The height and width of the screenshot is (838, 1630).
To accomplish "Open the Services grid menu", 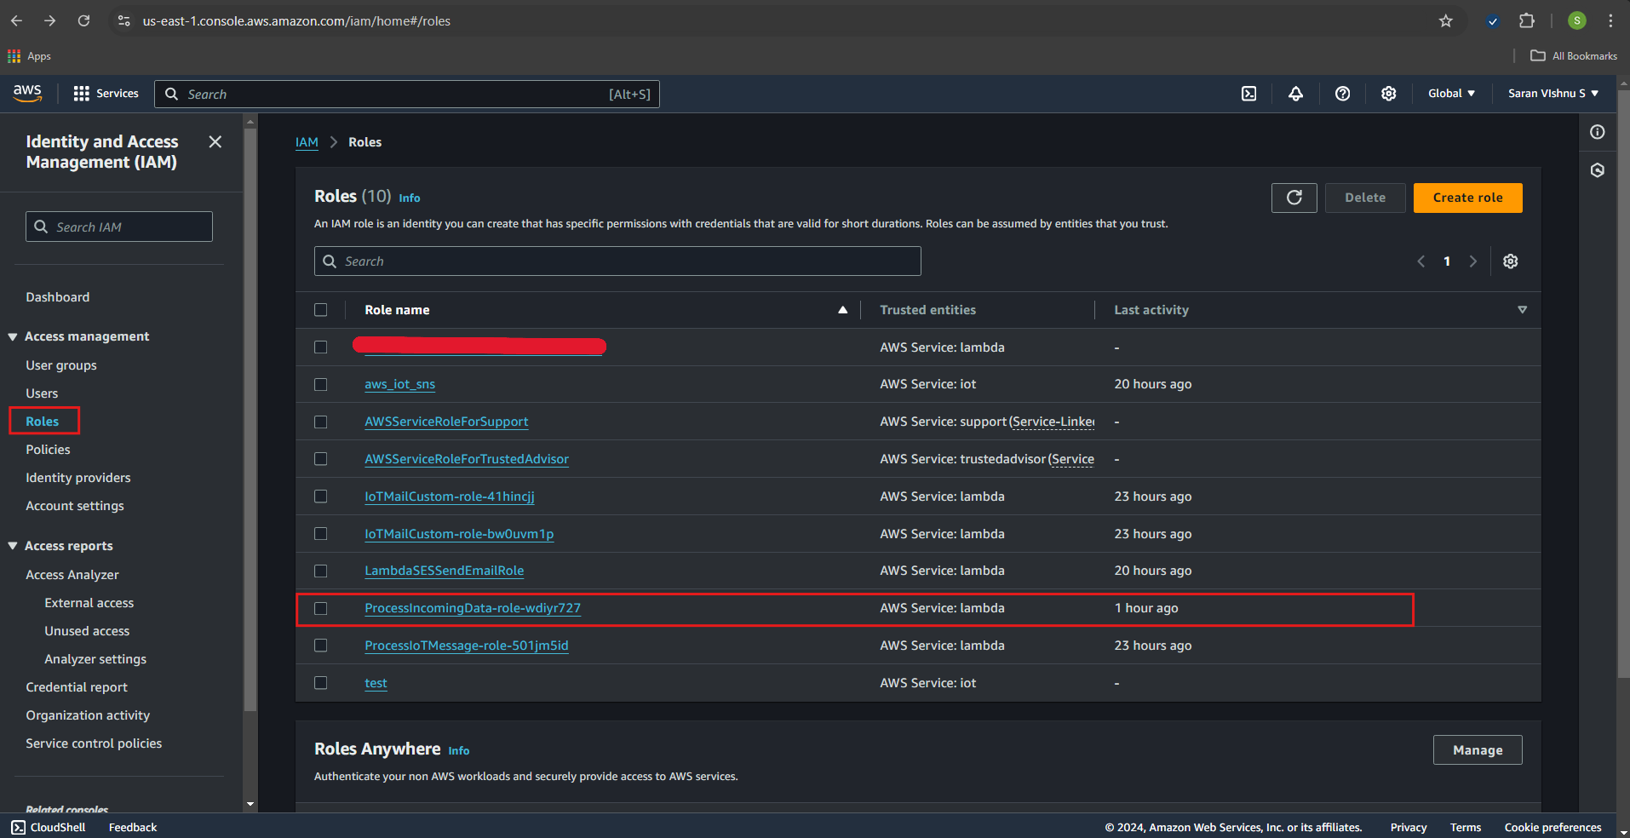I will click(106, 94).
